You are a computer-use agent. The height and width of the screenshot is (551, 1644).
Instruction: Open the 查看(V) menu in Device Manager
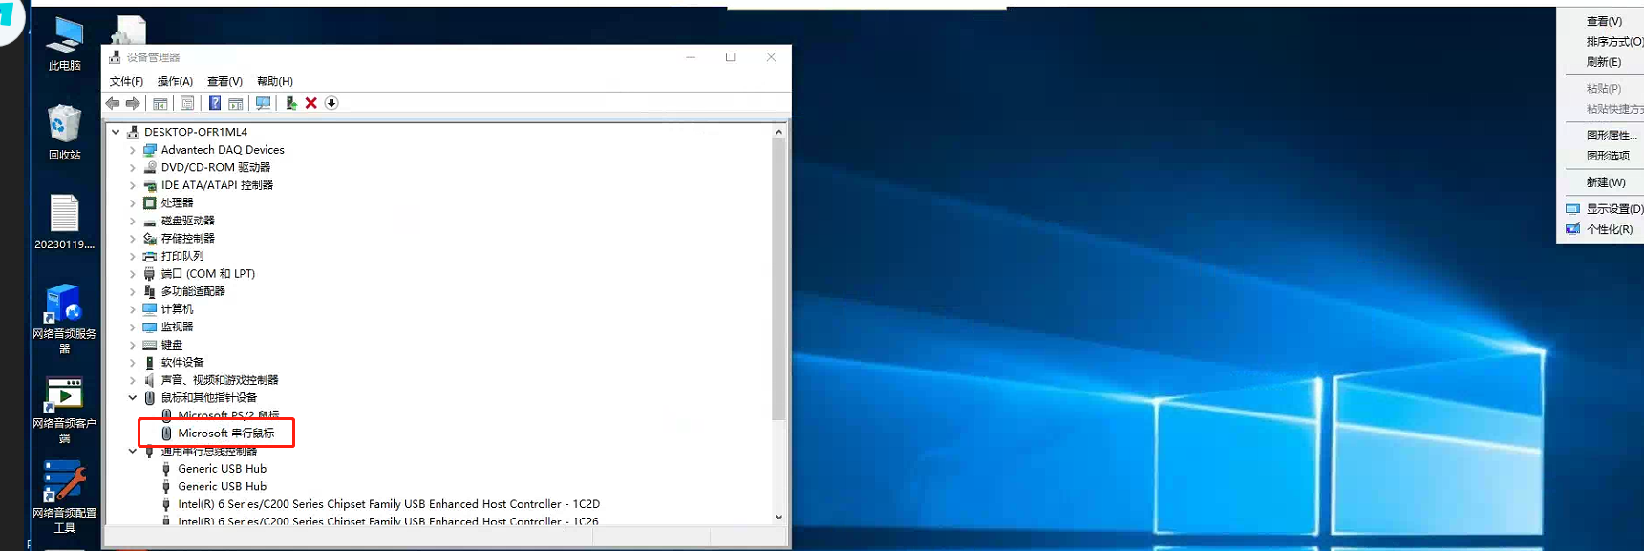point(224,81)
